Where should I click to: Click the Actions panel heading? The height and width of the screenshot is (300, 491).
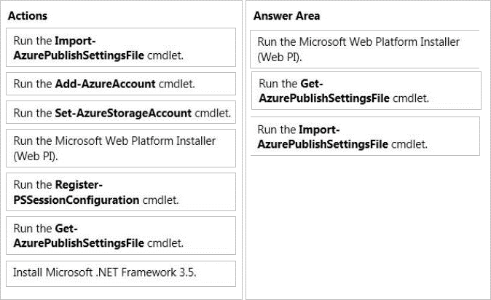coord(28,15)
